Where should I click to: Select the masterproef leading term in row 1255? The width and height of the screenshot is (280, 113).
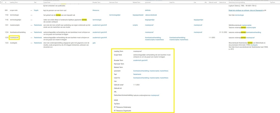(x=14, y=38)
